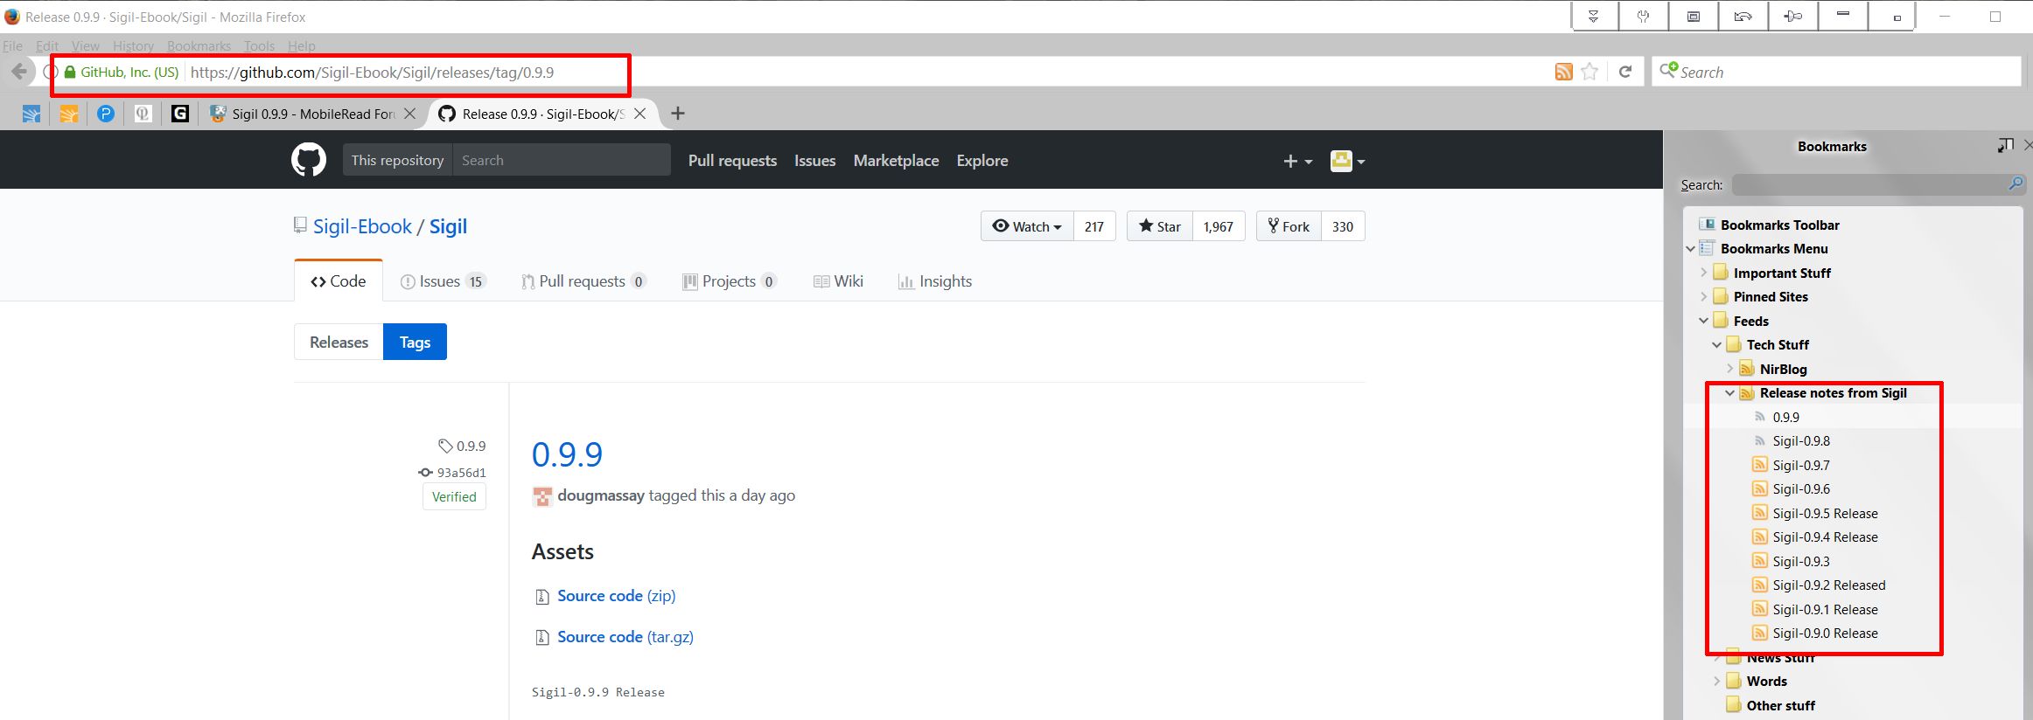Open the orange pinned tab
This screenshot has width=2033, height=720.
[x=69, y=114]
